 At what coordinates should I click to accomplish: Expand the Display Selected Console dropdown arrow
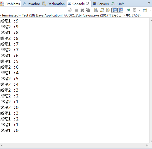point(139,10)
